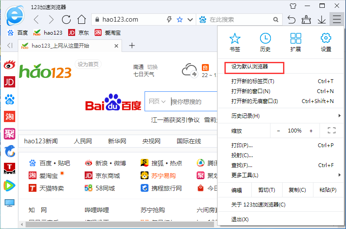The width and height of the screenshot is (346, 229).
Task: Toggle fullscreen icon in zoom row
Action: coord(332,130)
